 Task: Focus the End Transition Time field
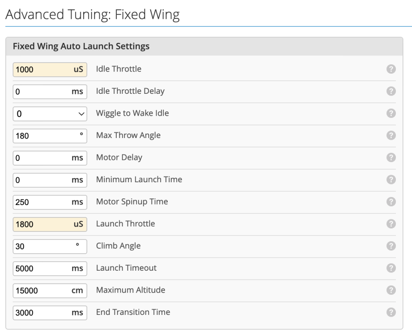click(x=42, y=312)
